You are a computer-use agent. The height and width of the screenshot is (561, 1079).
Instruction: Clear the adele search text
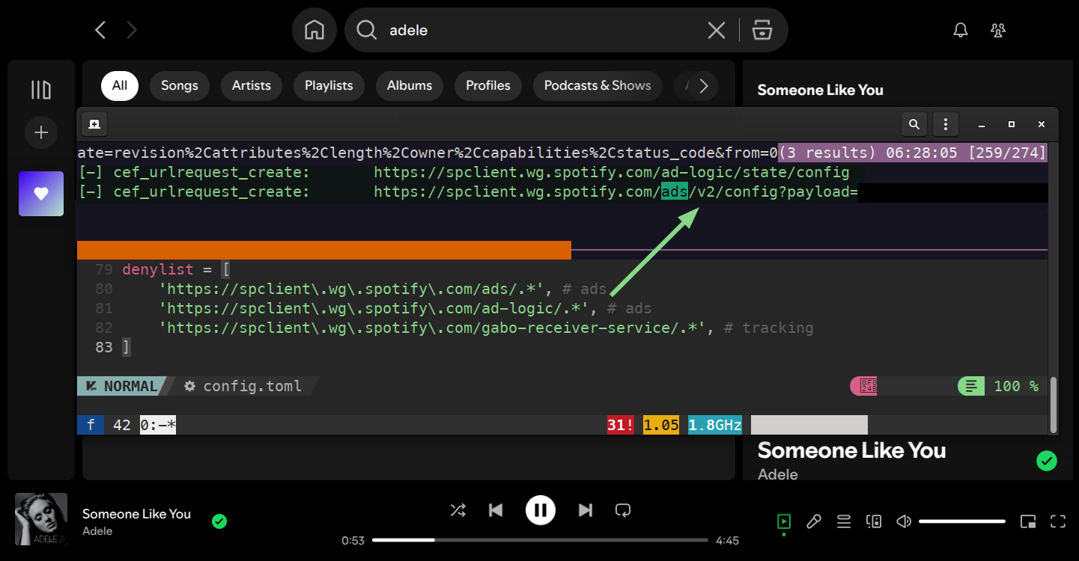coord(717,30)
